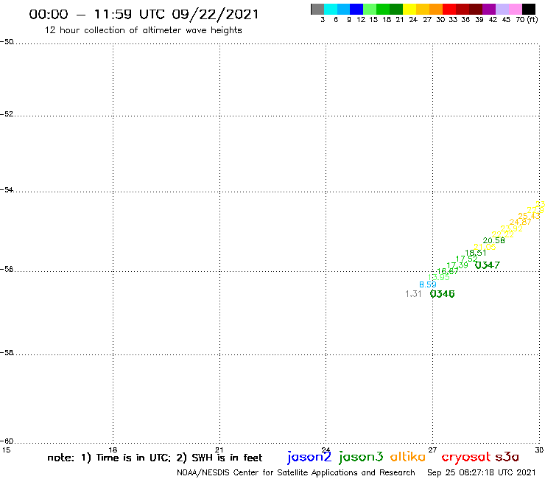
Task: Click the date range title 00:00 – 11:59 UTC
Action: click(x=144, y=14)
